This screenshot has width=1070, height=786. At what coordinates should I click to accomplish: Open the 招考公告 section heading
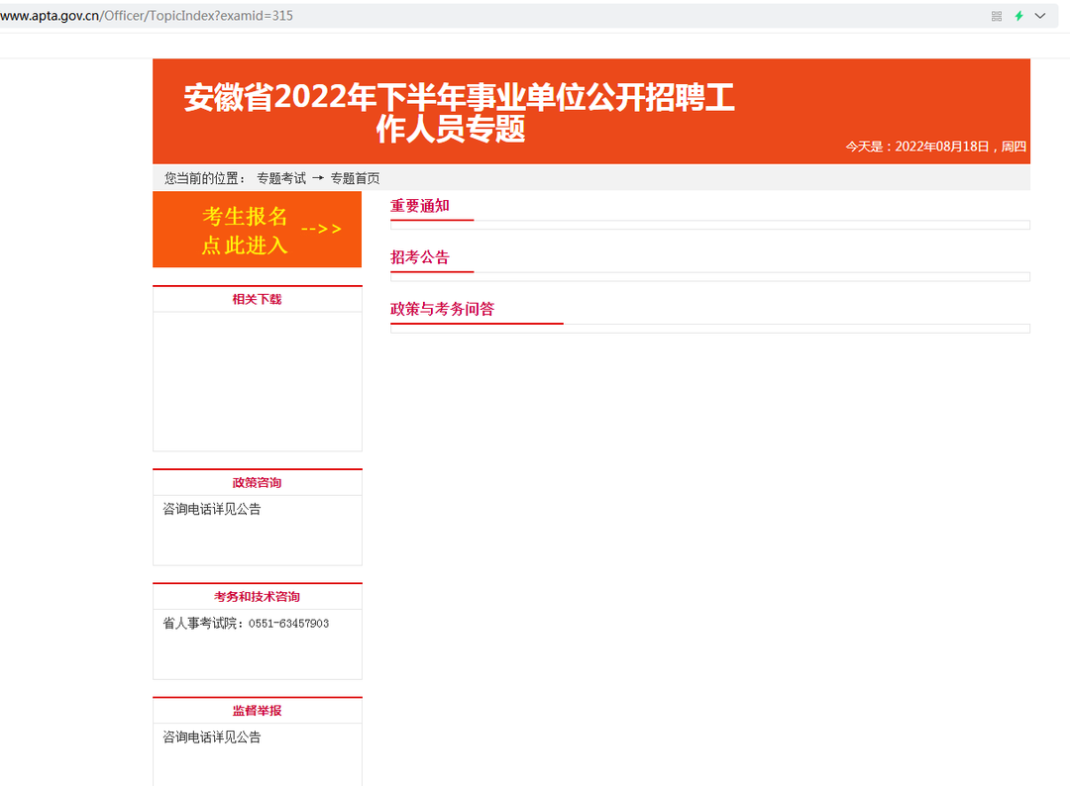tap(420, 257)
